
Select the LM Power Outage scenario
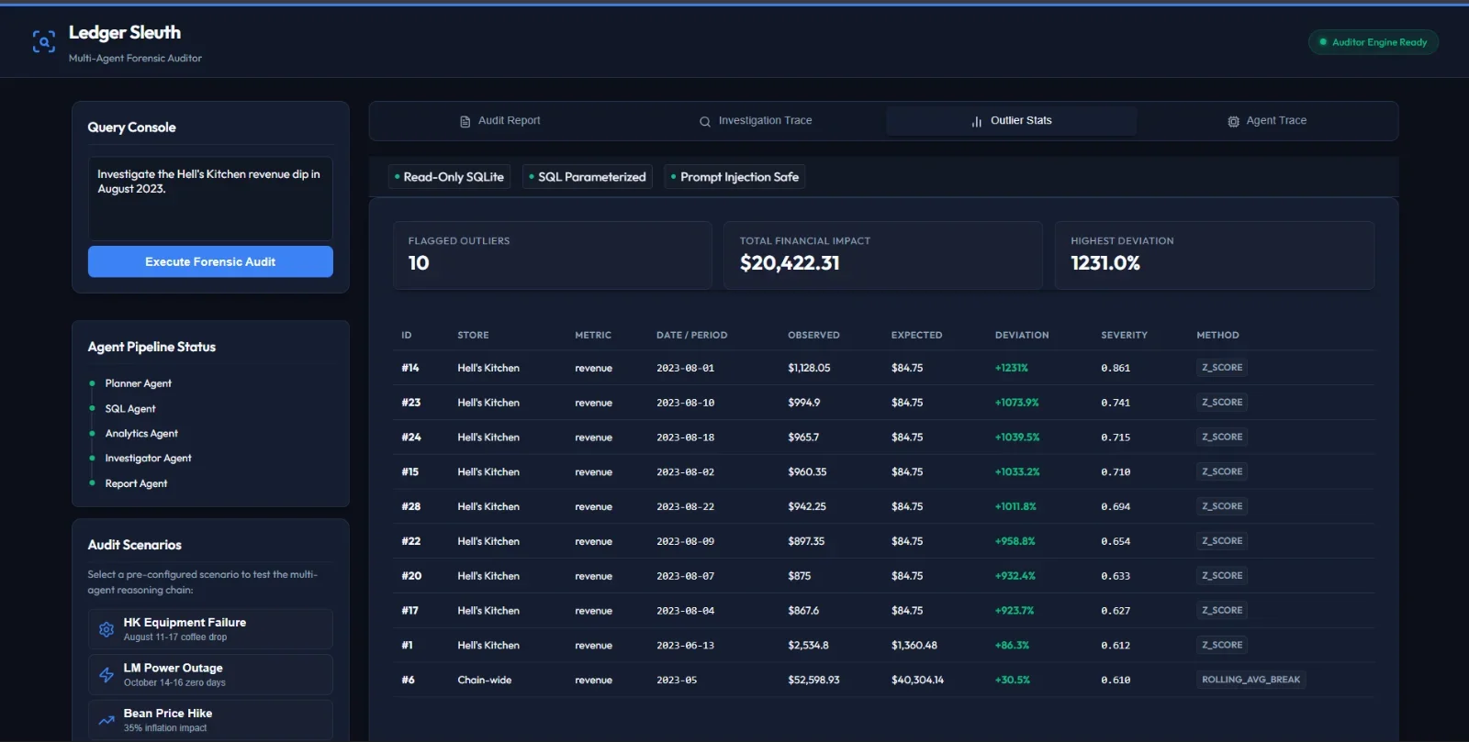point(210,675)
